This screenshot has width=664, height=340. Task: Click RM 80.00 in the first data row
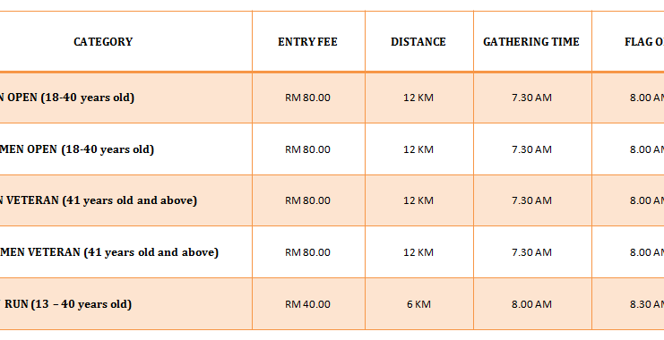(308, 98)
